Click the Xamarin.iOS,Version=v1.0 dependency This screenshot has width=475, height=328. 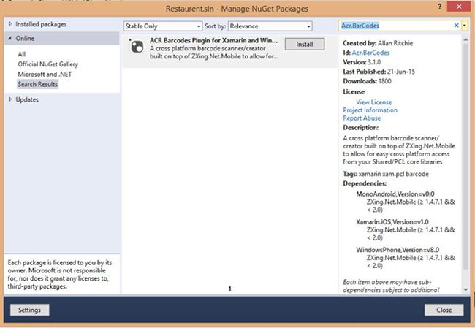coord(392,221)
